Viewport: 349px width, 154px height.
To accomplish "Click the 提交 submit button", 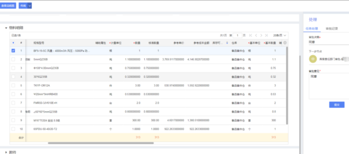I will tap(337, 105).
